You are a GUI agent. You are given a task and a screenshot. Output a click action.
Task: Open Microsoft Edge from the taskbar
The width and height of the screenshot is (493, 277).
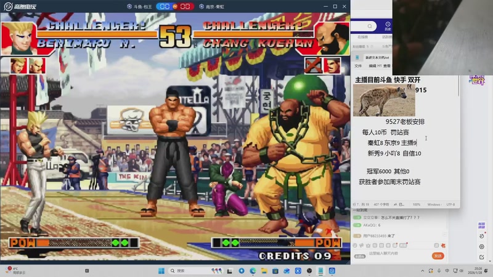(253, 271)
